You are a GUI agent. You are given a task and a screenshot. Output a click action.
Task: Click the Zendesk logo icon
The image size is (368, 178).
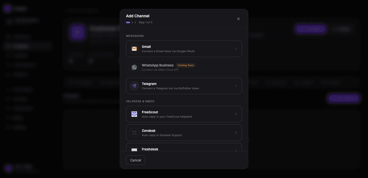(x=134, y=133)
